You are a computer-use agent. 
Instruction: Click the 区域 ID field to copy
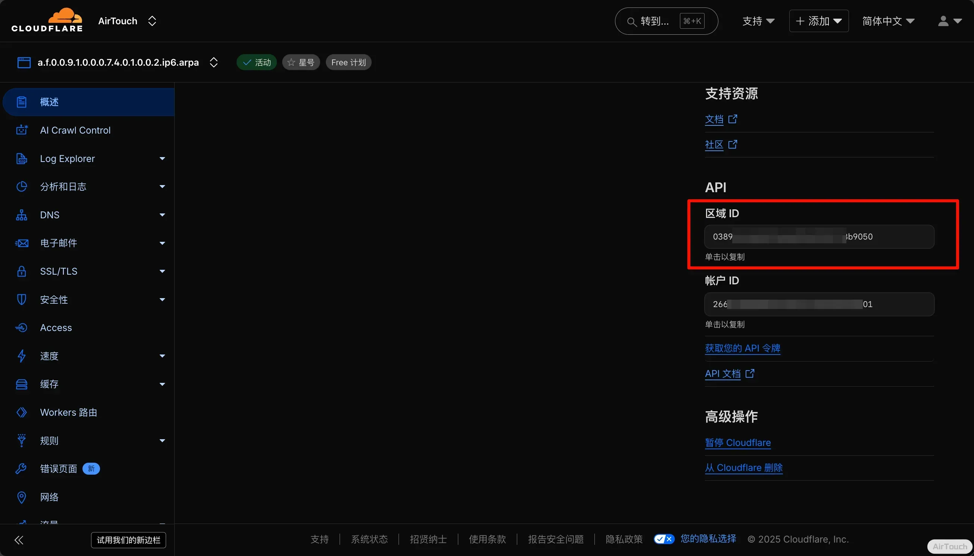tap(819, 237)
